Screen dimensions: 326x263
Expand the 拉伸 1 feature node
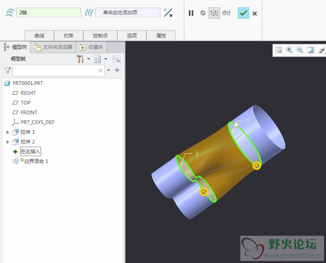(x=8, y=132)
